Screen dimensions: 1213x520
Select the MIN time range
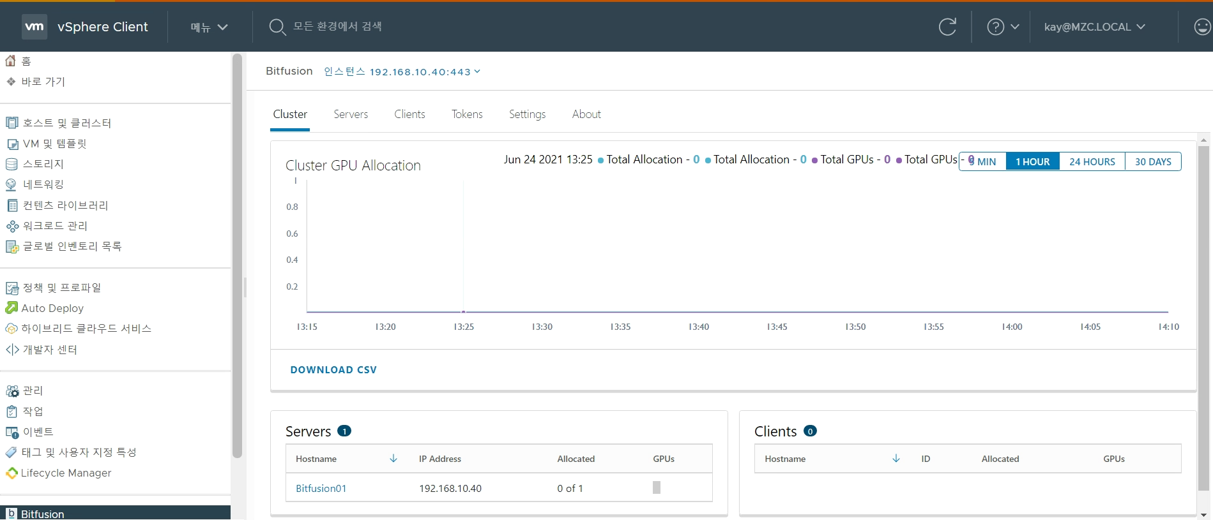[x=982, y=161]
